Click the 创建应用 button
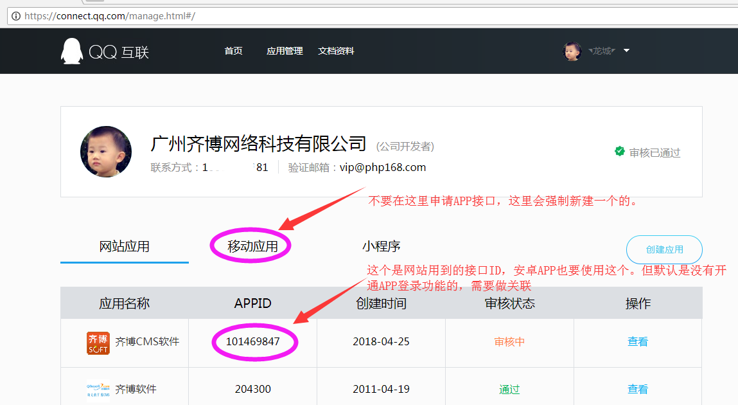Viewport: 738px width, 405px height. pos(664,249)
